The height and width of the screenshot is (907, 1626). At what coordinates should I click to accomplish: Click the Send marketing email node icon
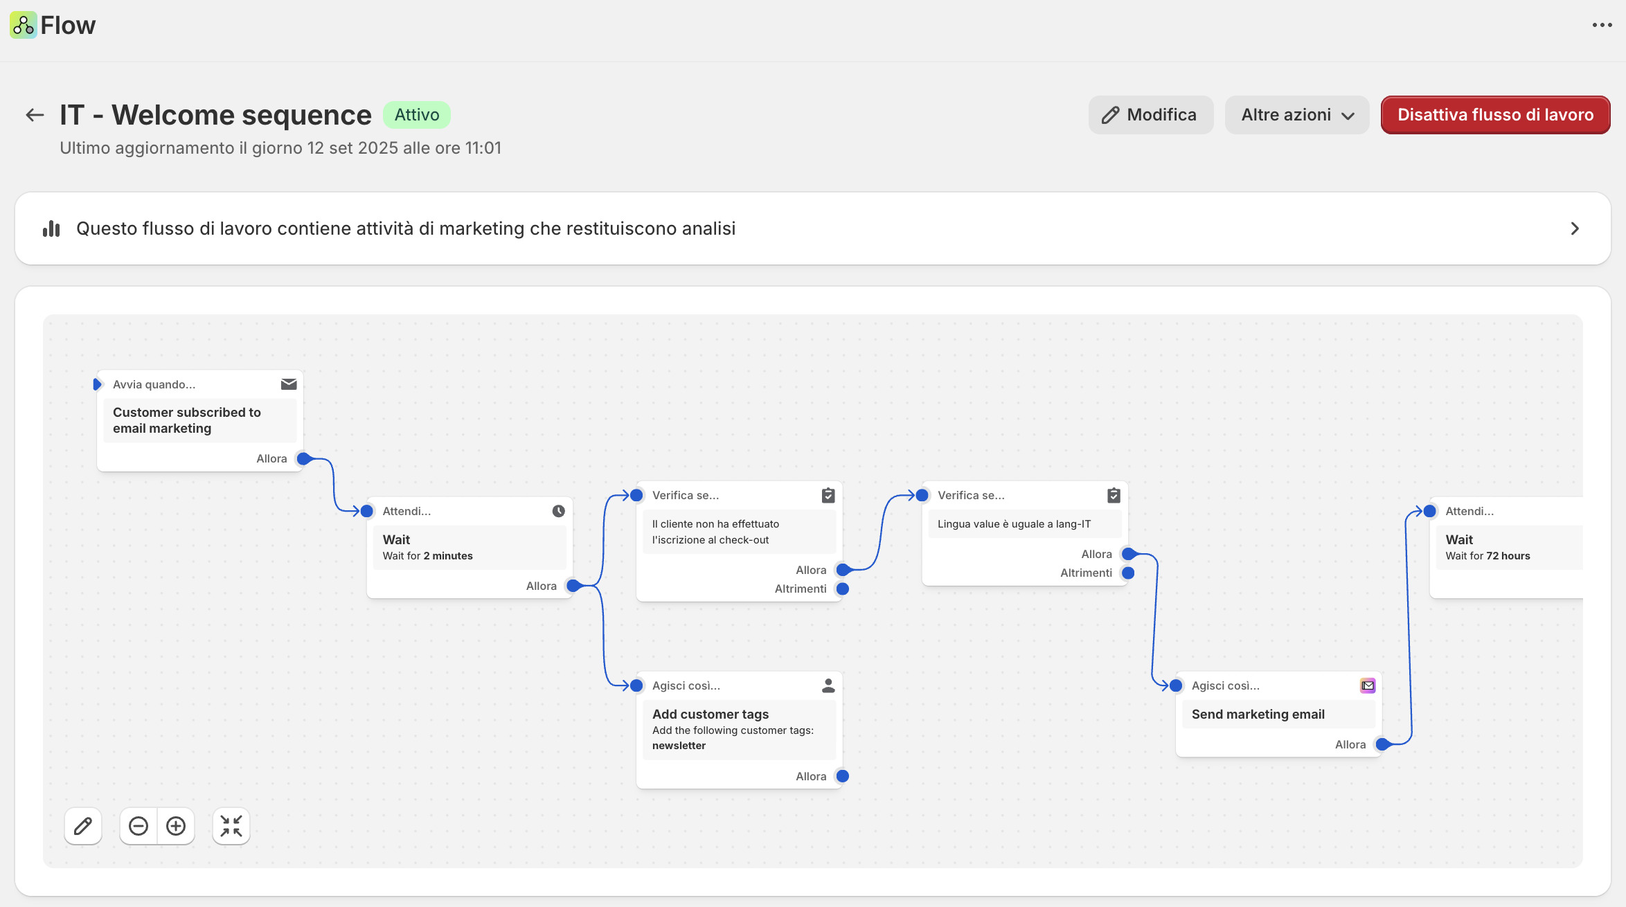1367,685
